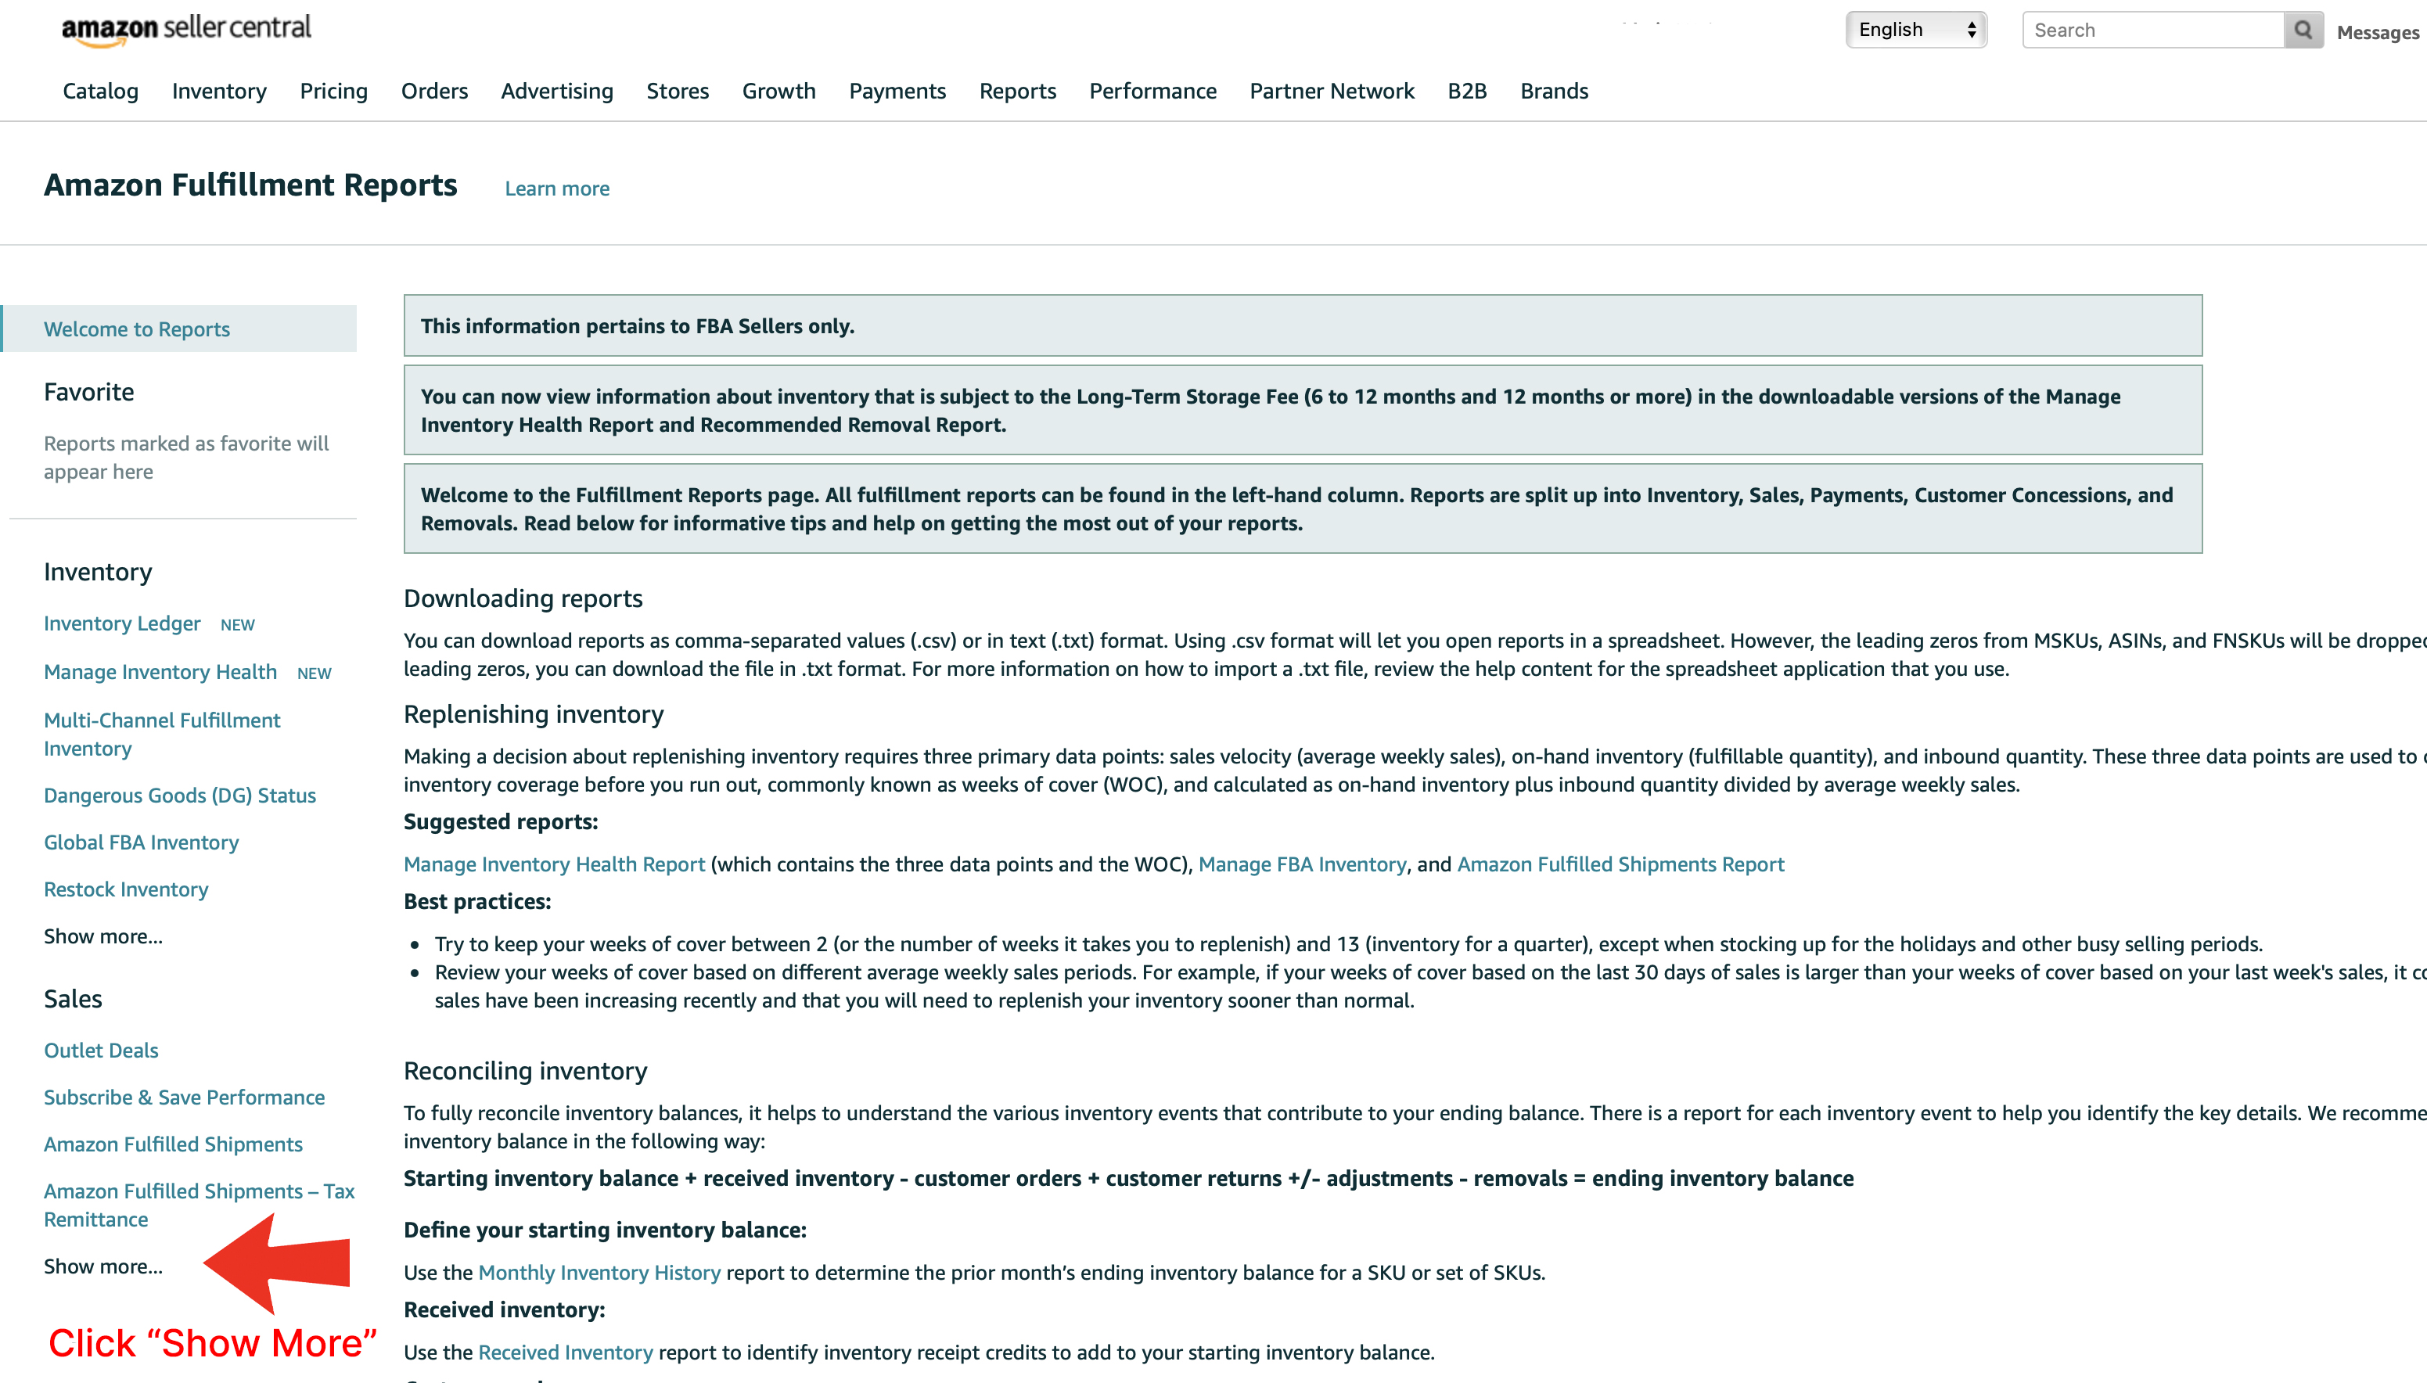The width and height of the screenshot is (2427, 1383).
Task: Open Subscribe & Save Performance report
Action: pyautogui.click(x=185, y=1097)
